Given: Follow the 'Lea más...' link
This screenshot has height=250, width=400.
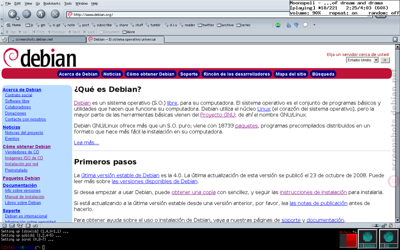Looking at the screenshot, I should [86, 142].
